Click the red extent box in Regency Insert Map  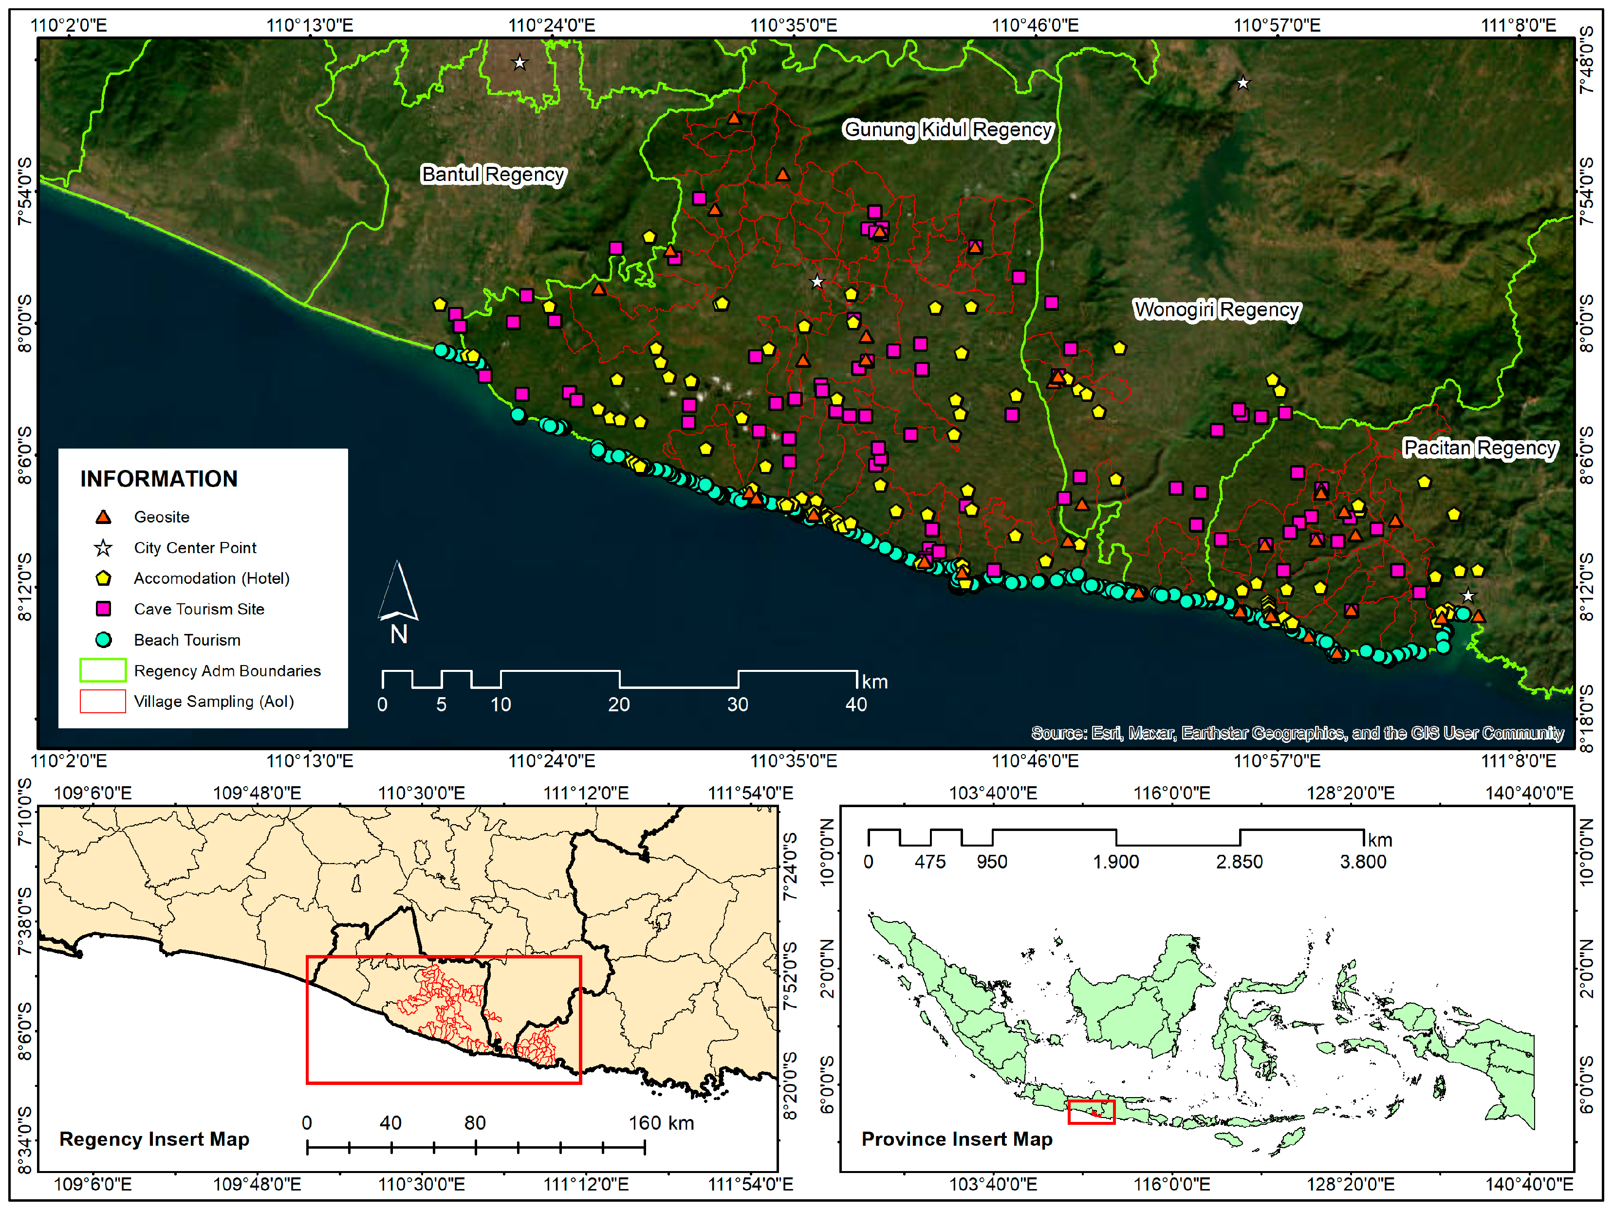(x=444, y=1020)
